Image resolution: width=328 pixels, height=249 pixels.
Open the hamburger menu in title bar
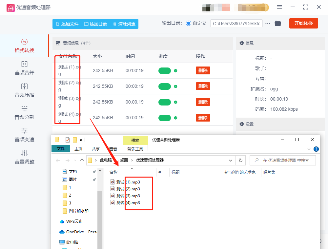coord(279,7)
